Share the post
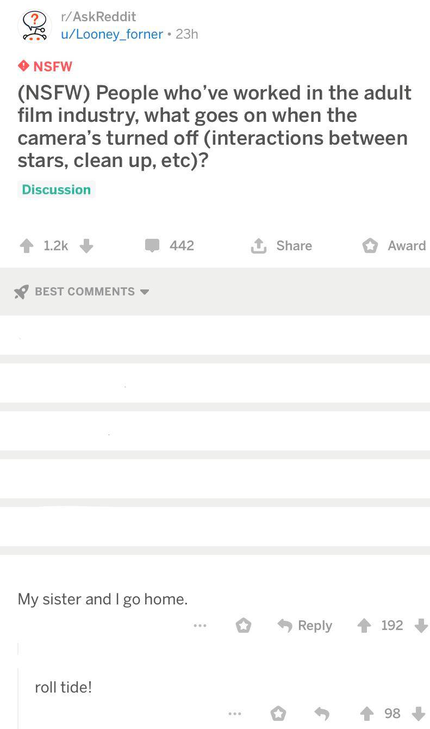Viewport: 430px width, 729px height. pyautogui.click(x=282, y=246)
